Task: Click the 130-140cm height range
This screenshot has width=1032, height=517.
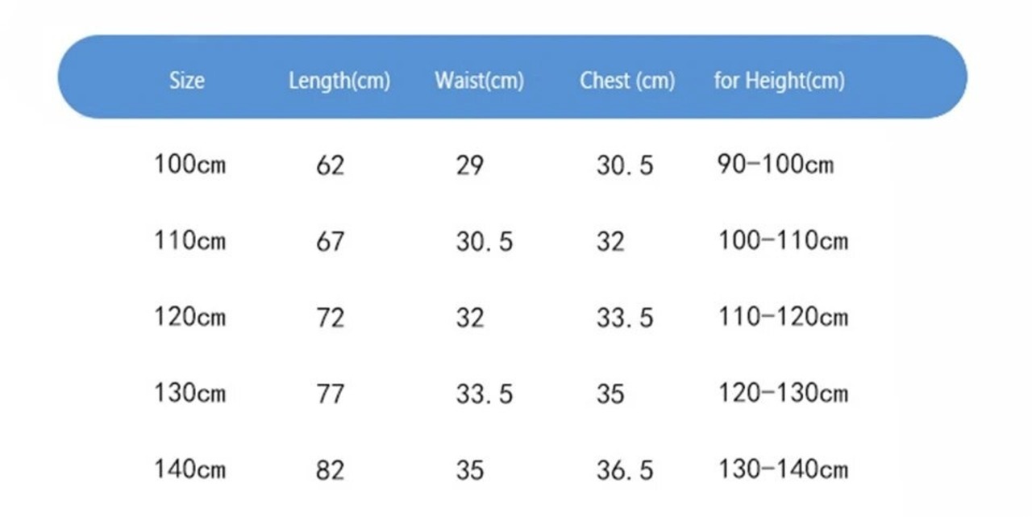Action: 783,469
